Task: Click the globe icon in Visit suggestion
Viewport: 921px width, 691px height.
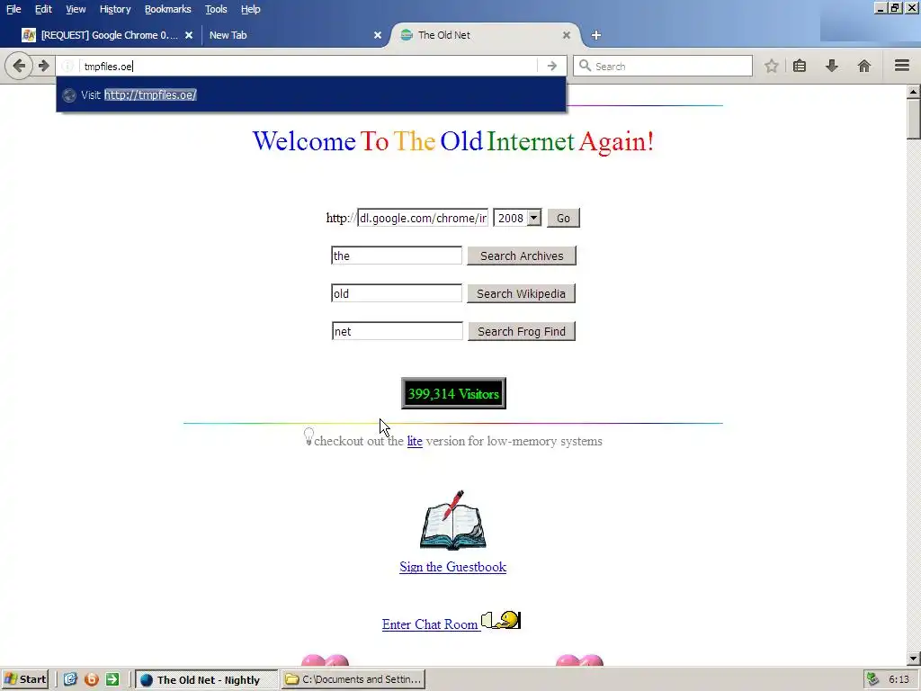Action: pos(69,95)
